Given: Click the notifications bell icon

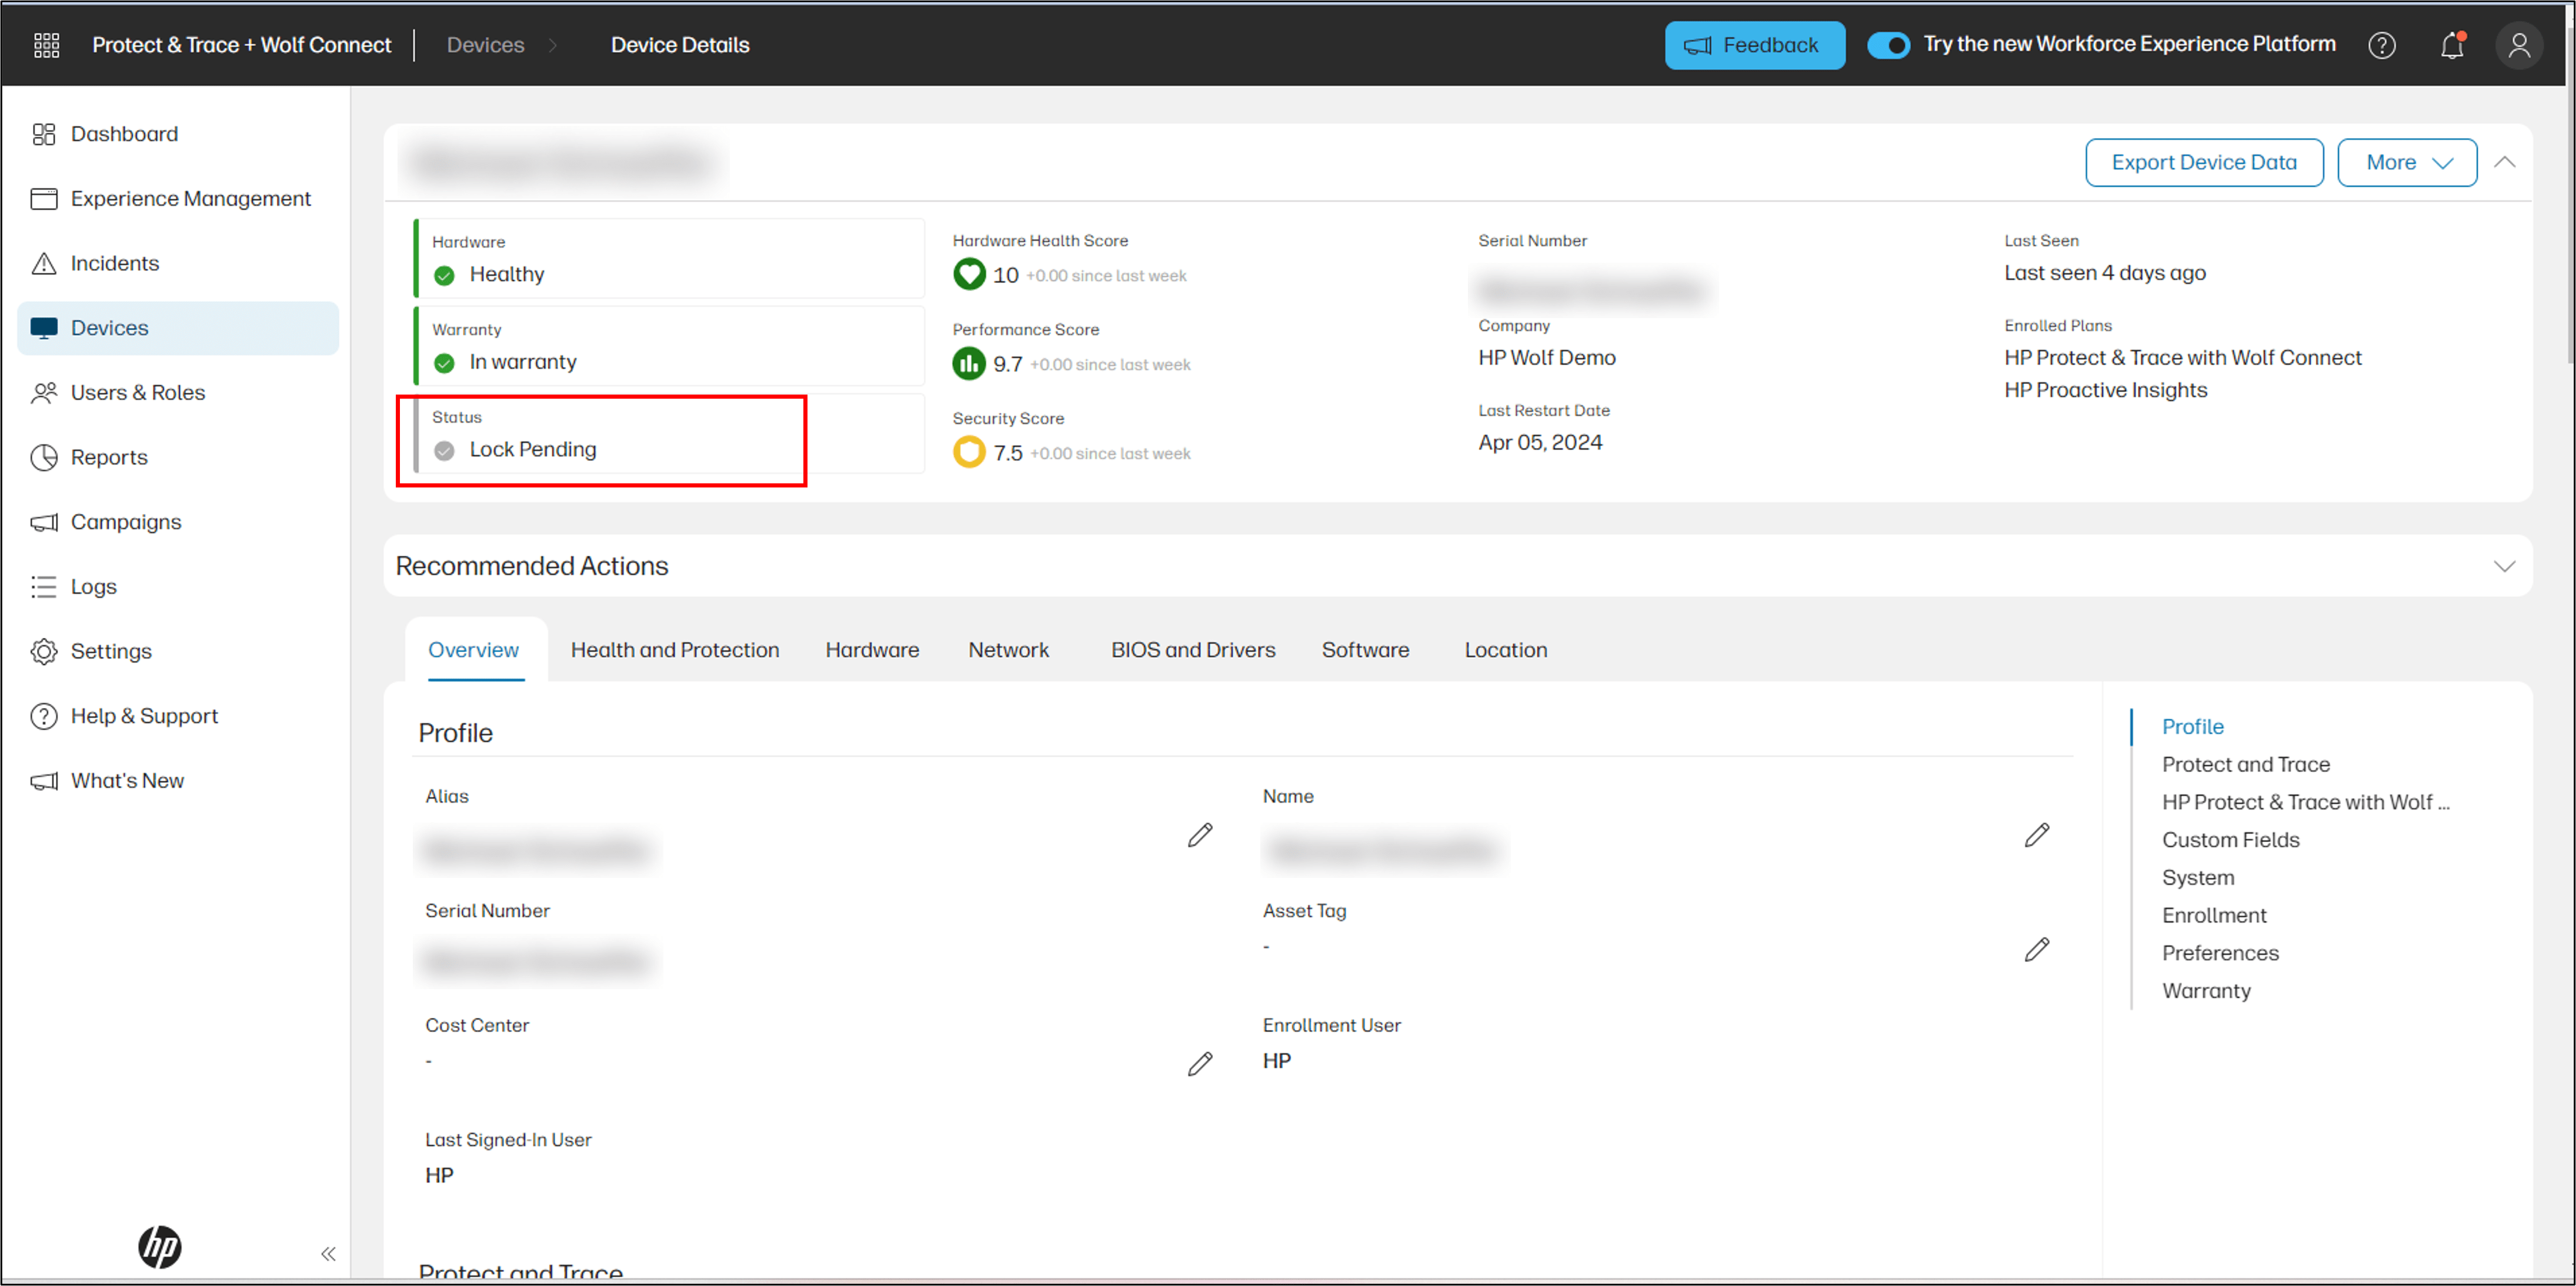Looking at the screenshot, I should [x=2451, y=44].
